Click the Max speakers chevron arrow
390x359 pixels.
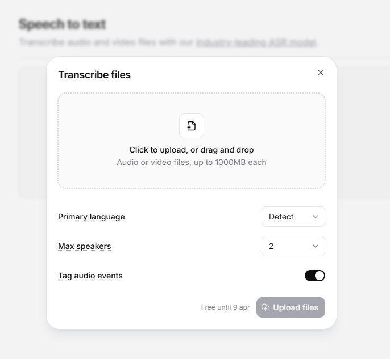pos(316,246)
